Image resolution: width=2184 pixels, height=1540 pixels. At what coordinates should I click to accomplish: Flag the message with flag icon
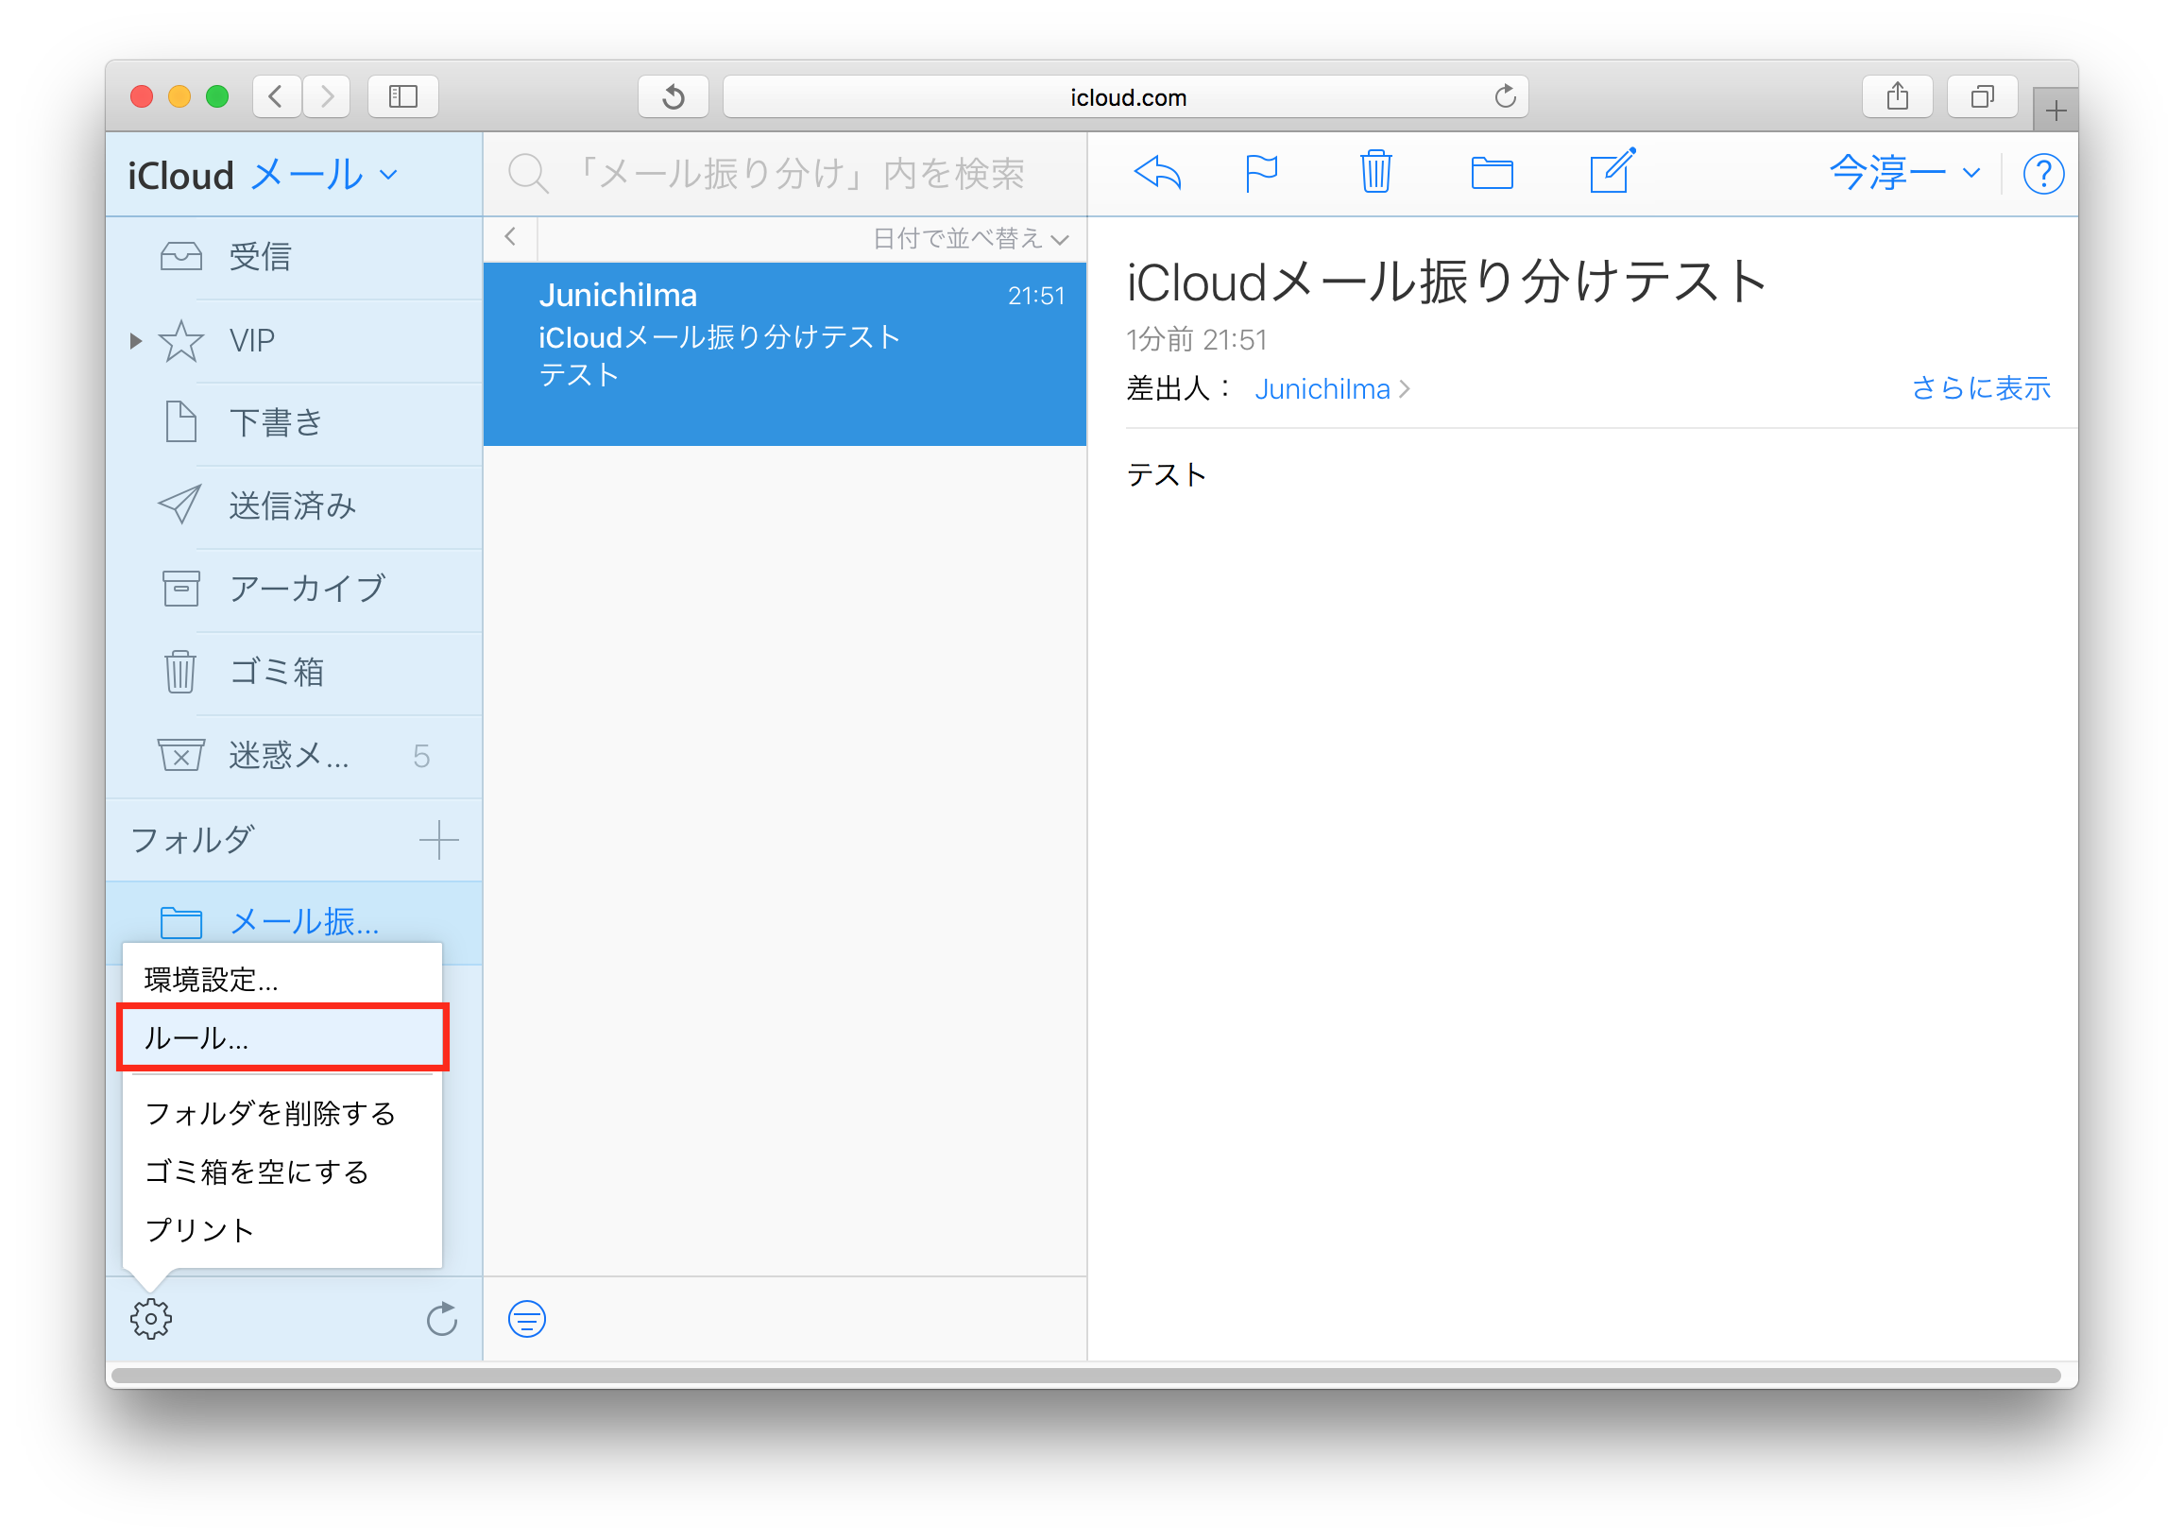tap(1261, 174)
